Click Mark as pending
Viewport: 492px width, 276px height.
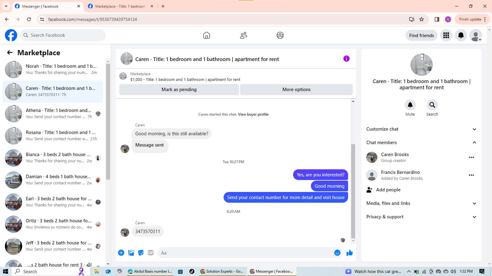pyautogui.click(x=179, y=90)
